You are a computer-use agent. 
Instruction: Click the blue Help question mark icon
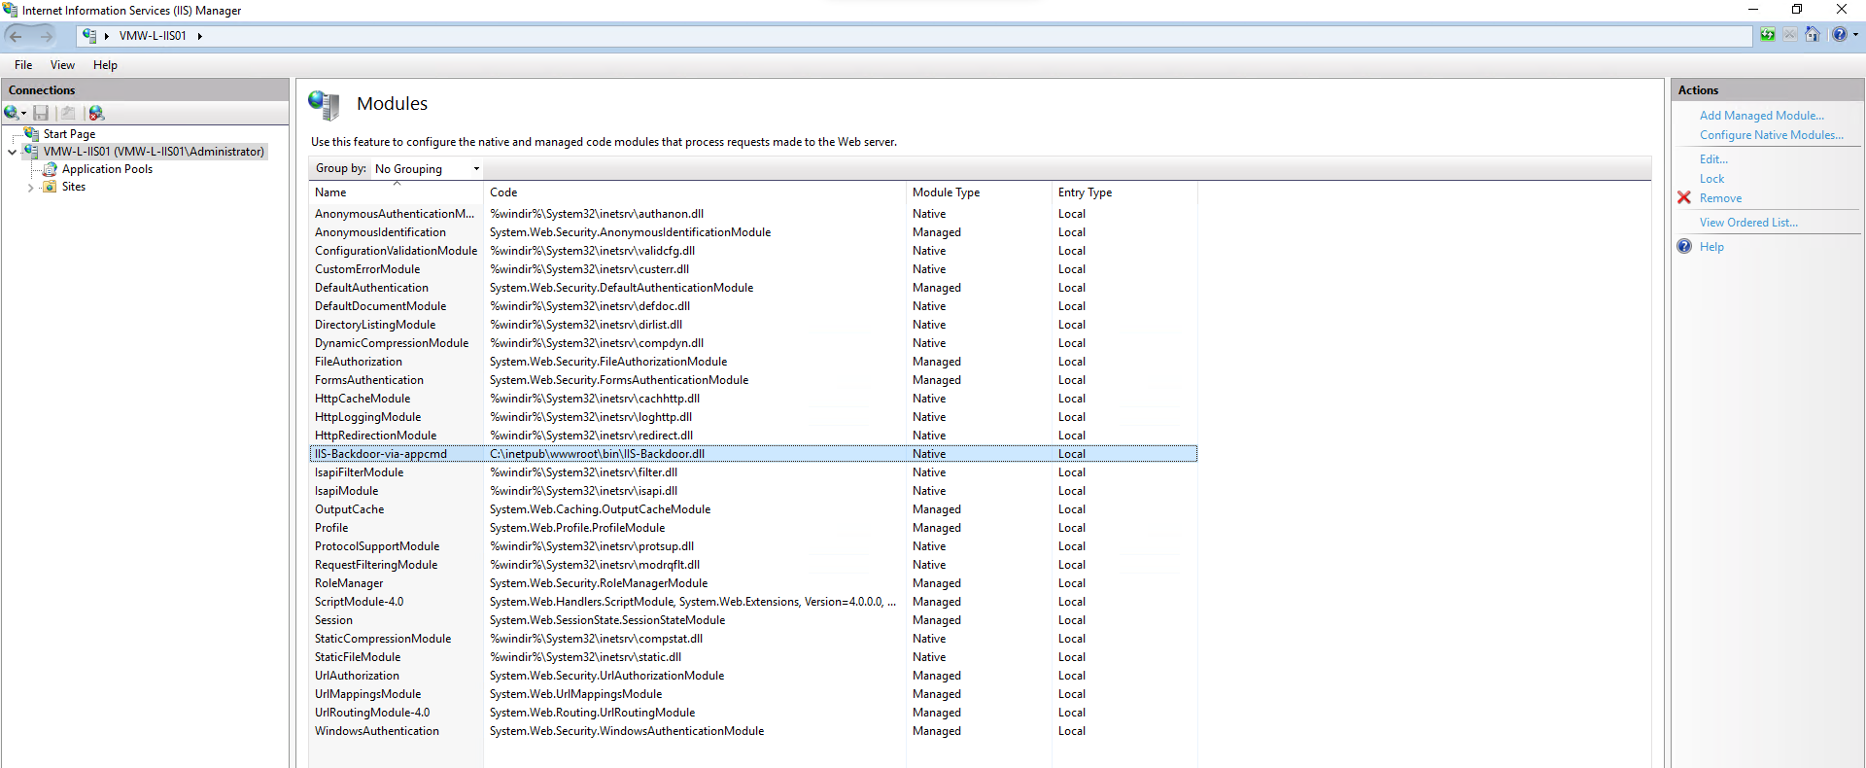click(1839, 35)
